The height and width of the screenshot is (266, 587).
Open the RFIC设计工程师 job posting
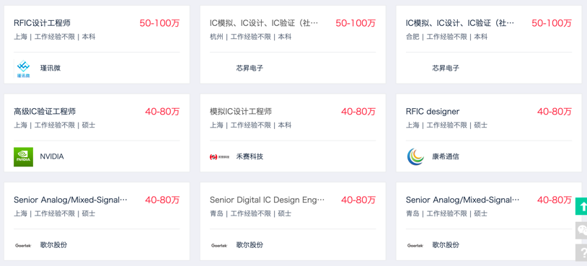tap(42, 23)
